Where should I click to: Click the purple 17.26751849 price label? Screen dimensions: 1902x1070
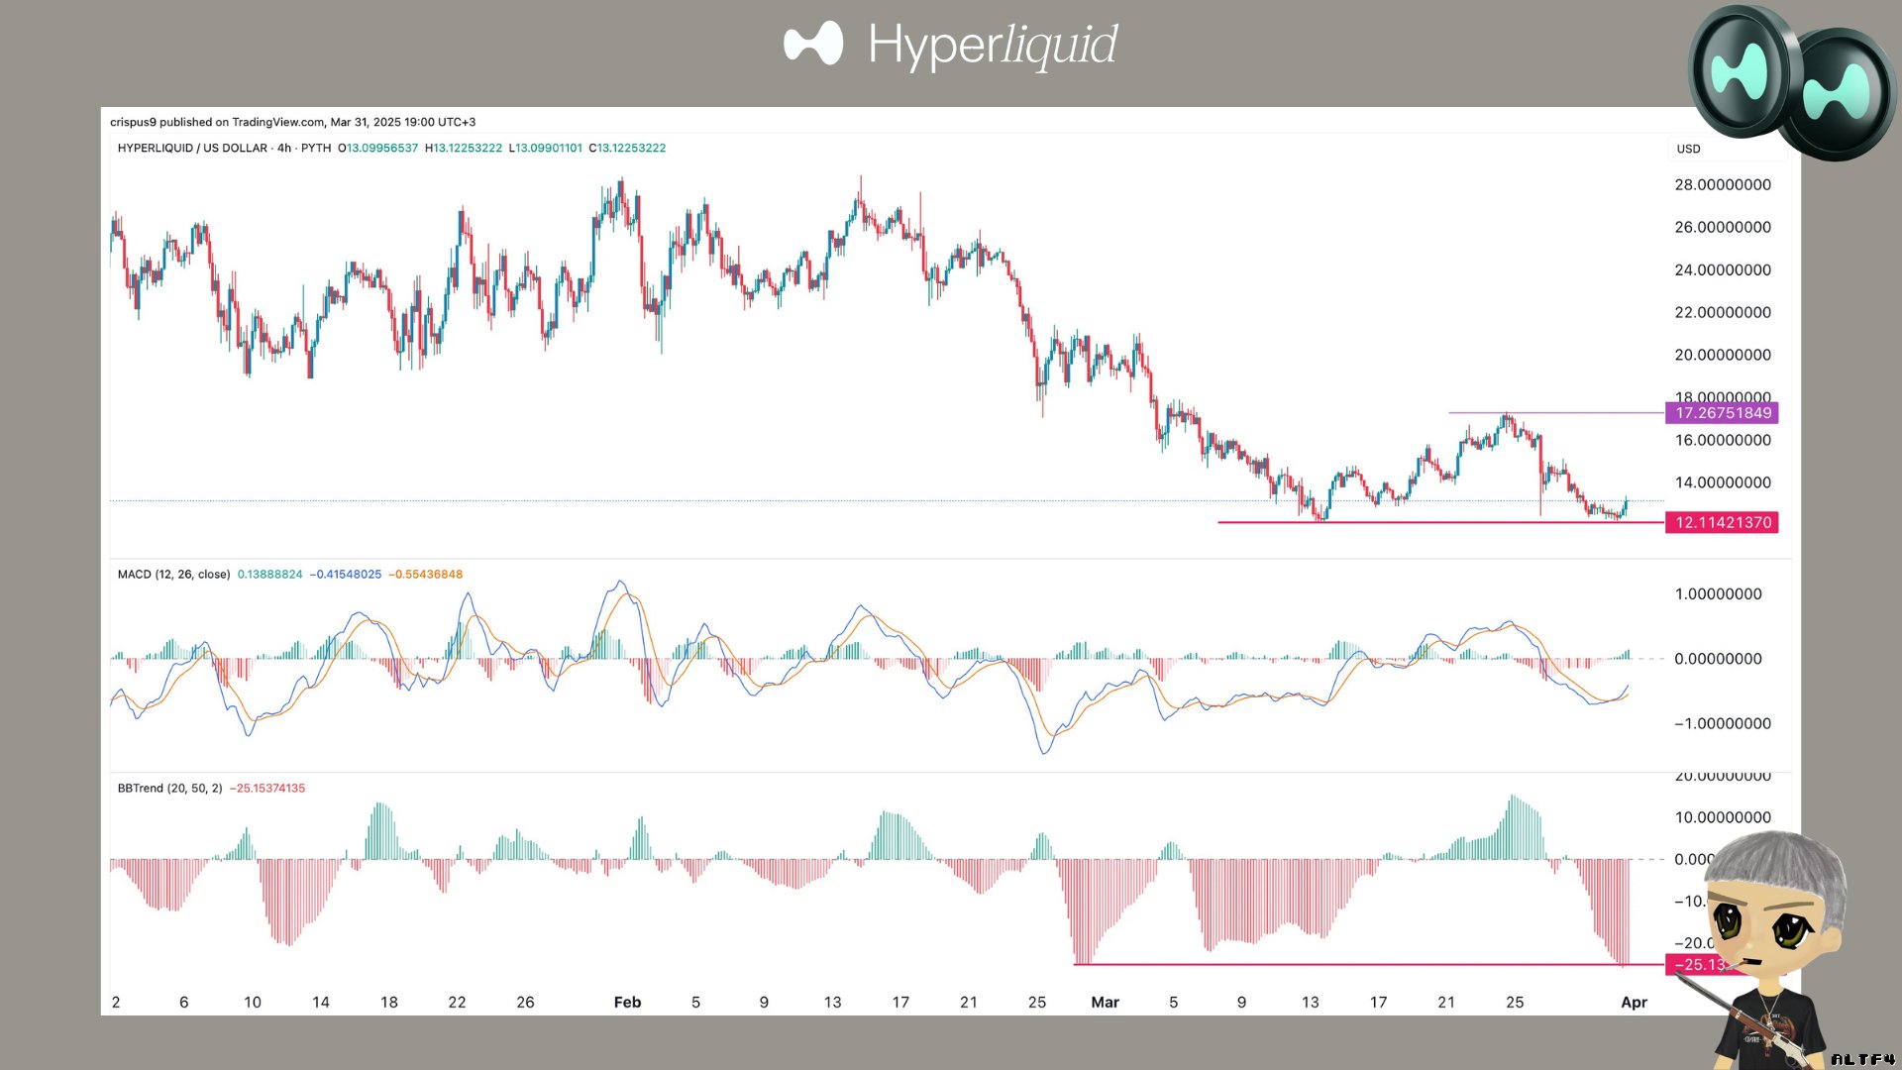[x=1723, y=413]
